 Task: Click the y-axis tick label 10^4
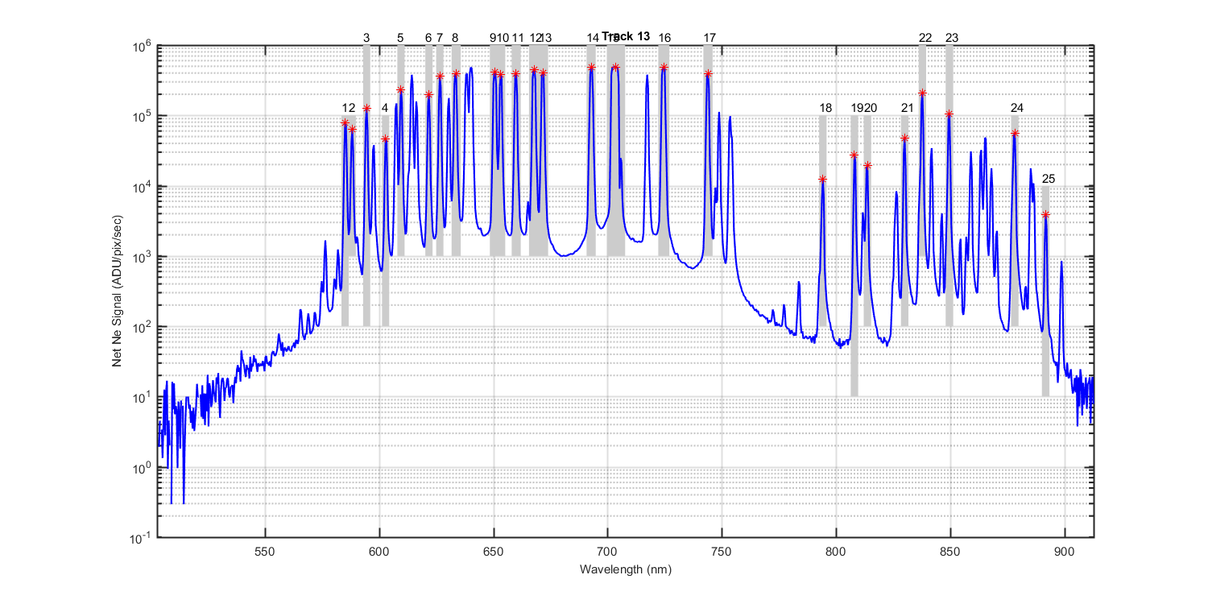(x=143, y=186)
